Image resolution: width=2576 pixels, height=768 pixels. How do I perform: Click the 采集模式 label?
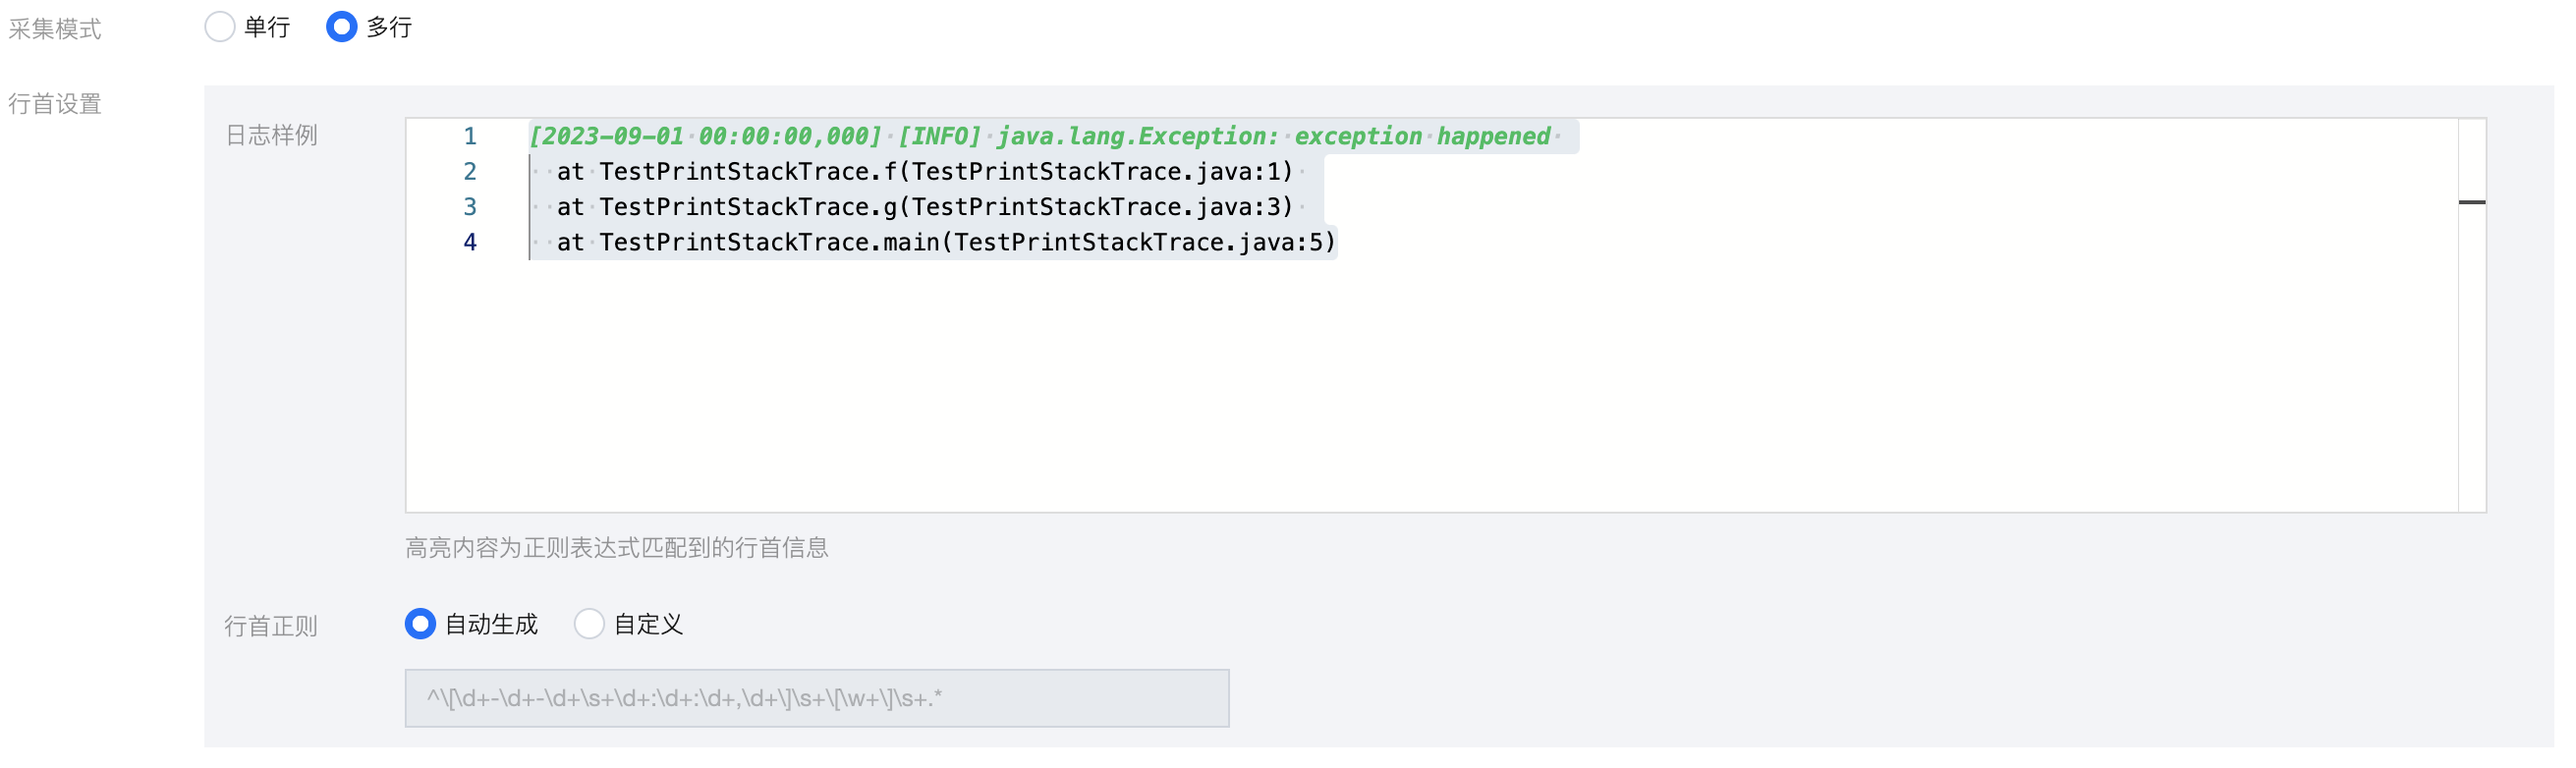(55, 29)
